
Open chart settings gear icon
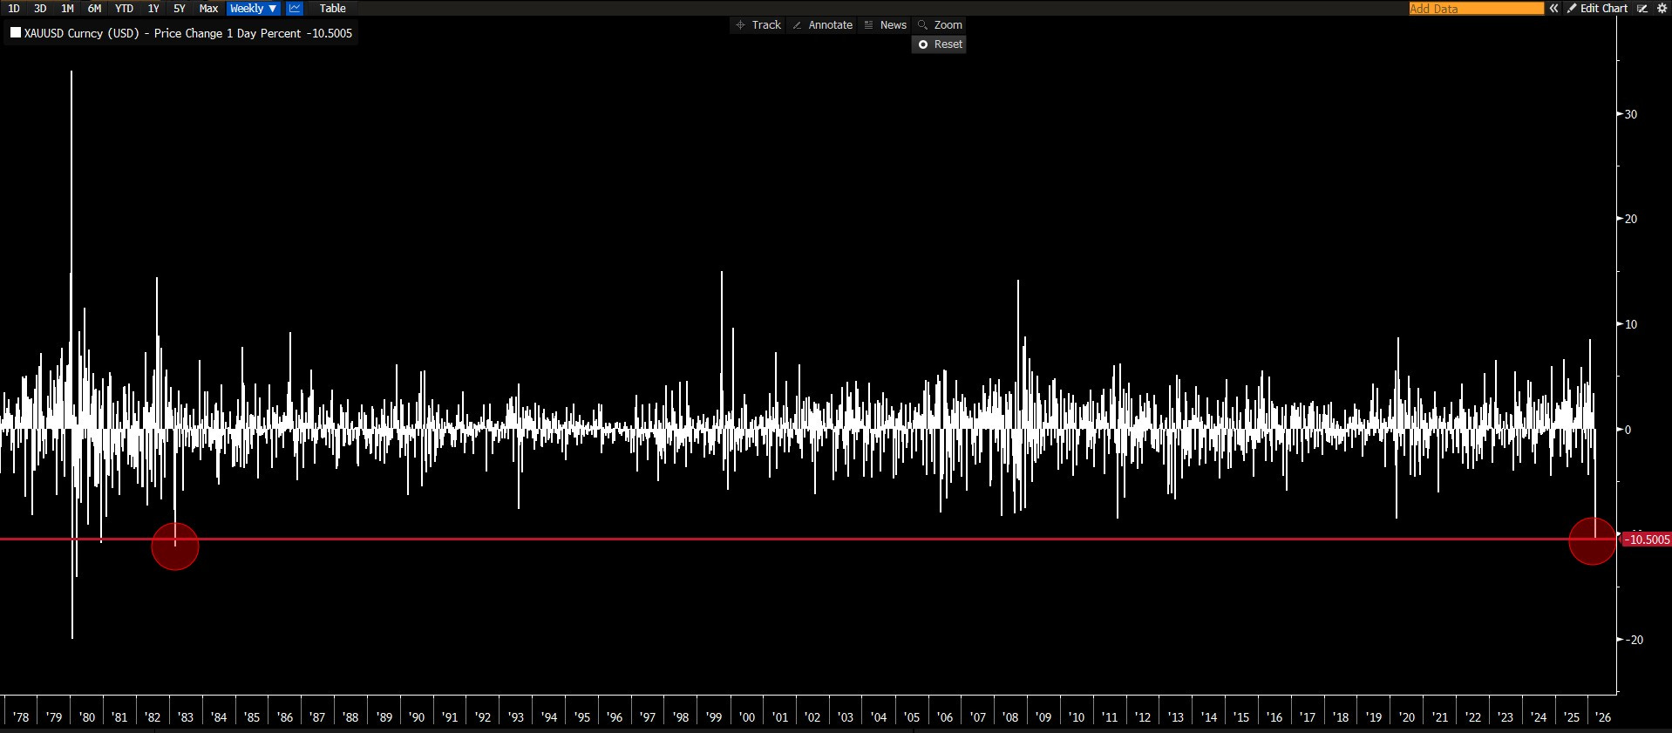click(x=1662, y=9)
